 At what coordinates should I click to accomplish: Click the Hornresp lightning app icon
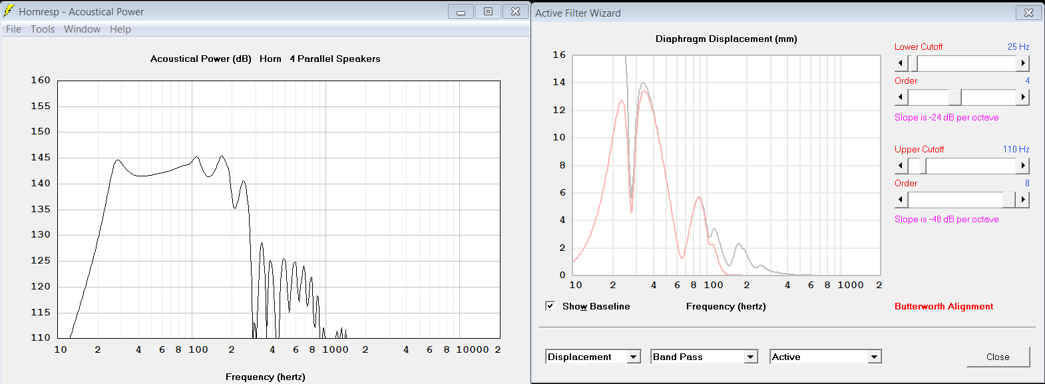[x=9, y=11]
